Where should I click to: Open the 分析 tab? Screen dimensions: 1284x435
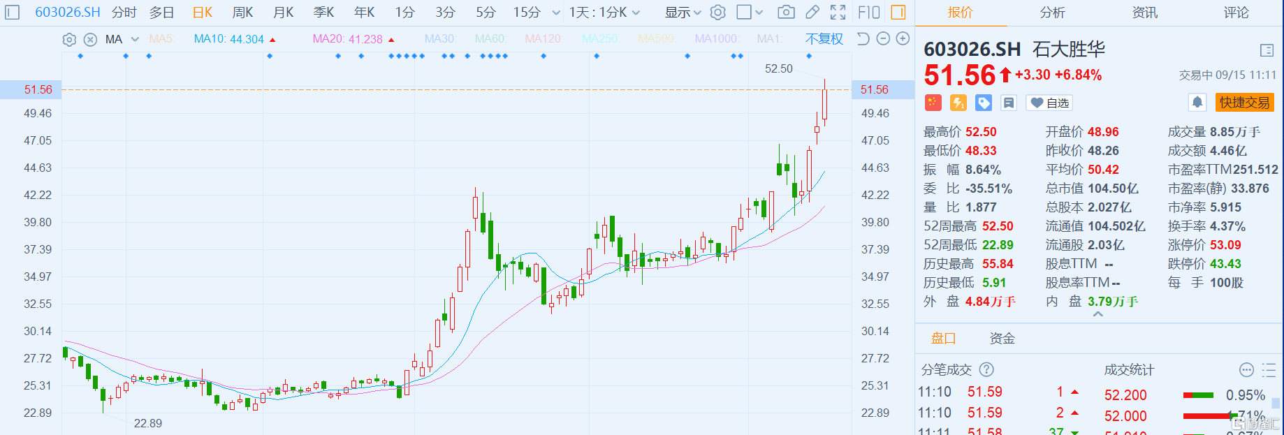pyautogui.click(x=1053, y=13)
